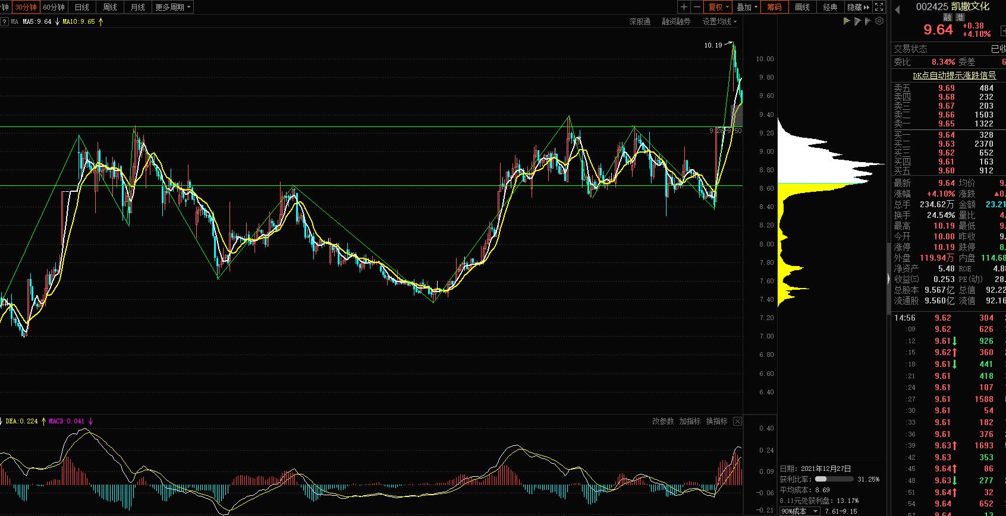1006x516 pixels.
Task: Open DK点自动提示涨跌信号 link
Action: pyautogui.click(x=954, y=75)
